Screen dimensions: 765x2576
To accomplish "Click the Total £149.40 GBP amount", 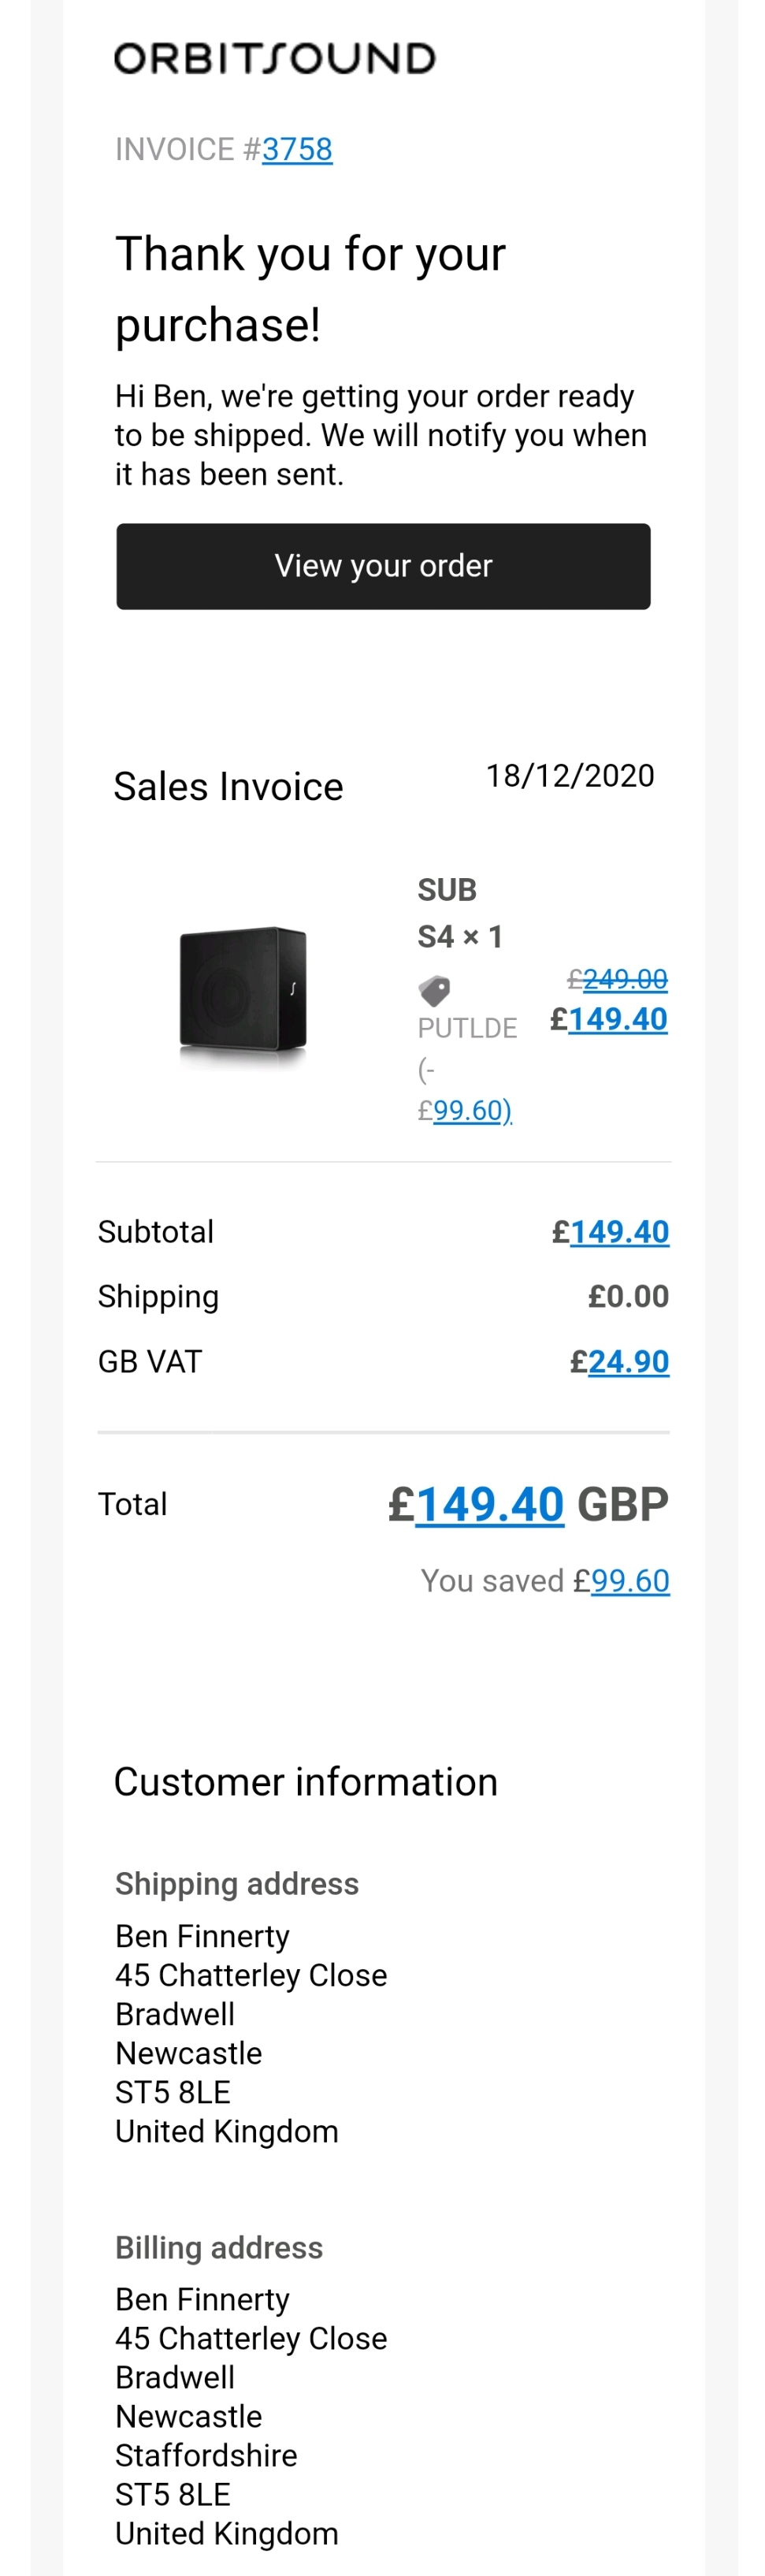I will tap(528, 1504).
